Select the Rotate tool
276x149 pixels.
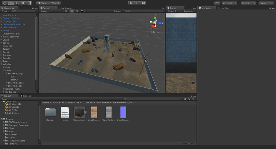[x=17, y=3]
